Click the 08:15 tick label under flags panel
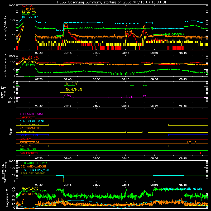 [x=125, y=159]
